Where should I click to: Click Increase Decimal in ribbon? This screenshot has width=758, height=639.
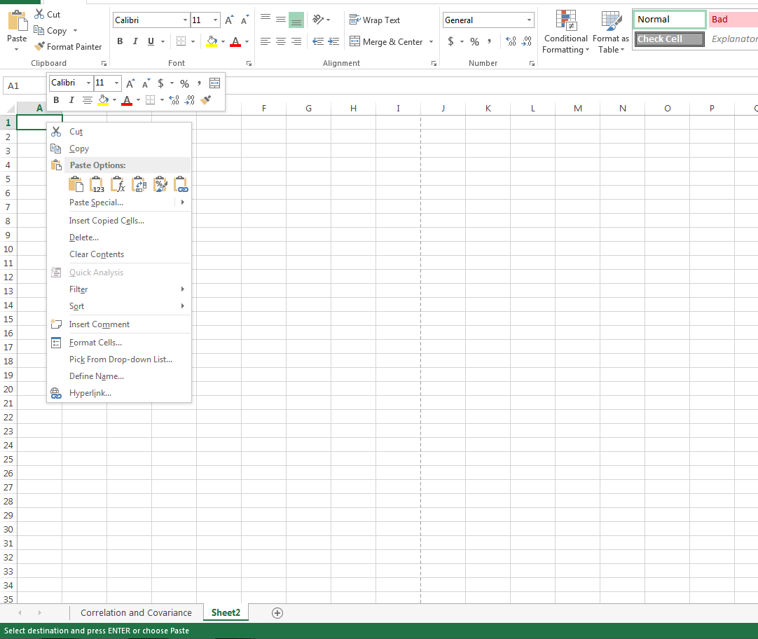pos(511,41)
